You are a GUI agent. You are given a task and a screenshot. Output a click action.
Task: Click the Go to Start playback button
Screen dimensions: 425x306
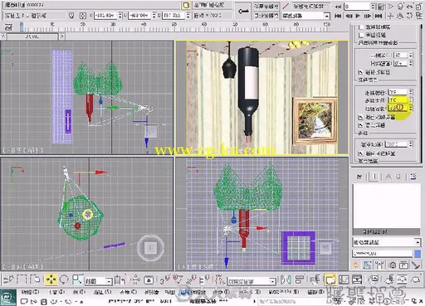pyautogui.click(x=338, y=16)
